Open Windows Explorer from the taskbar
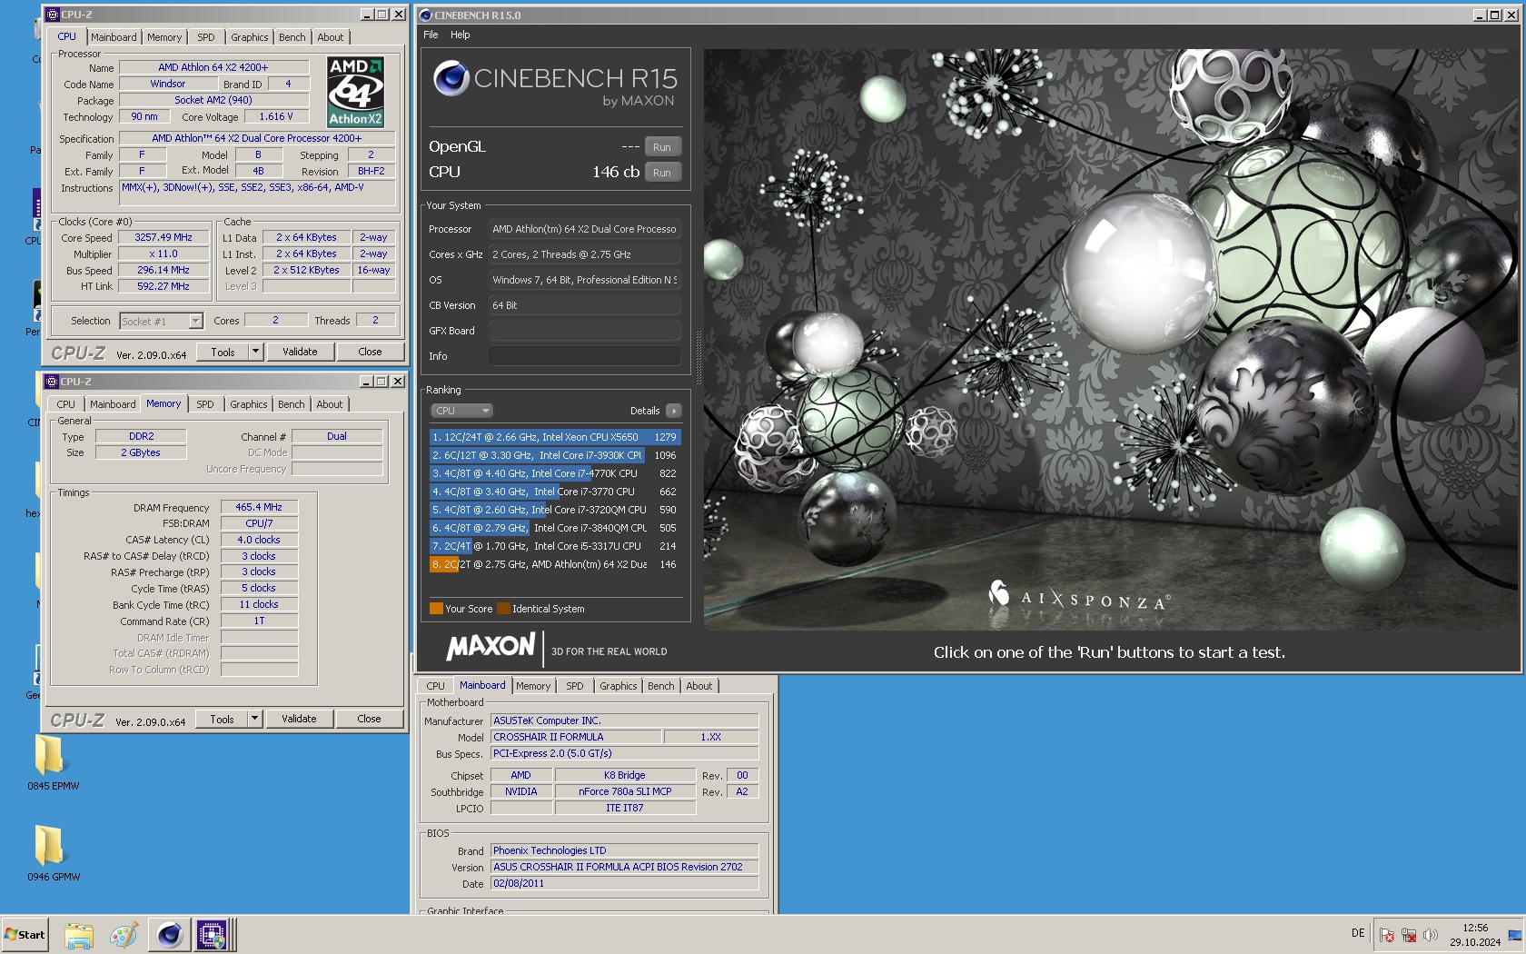1526x954 pixels. [x=79, y=935]
